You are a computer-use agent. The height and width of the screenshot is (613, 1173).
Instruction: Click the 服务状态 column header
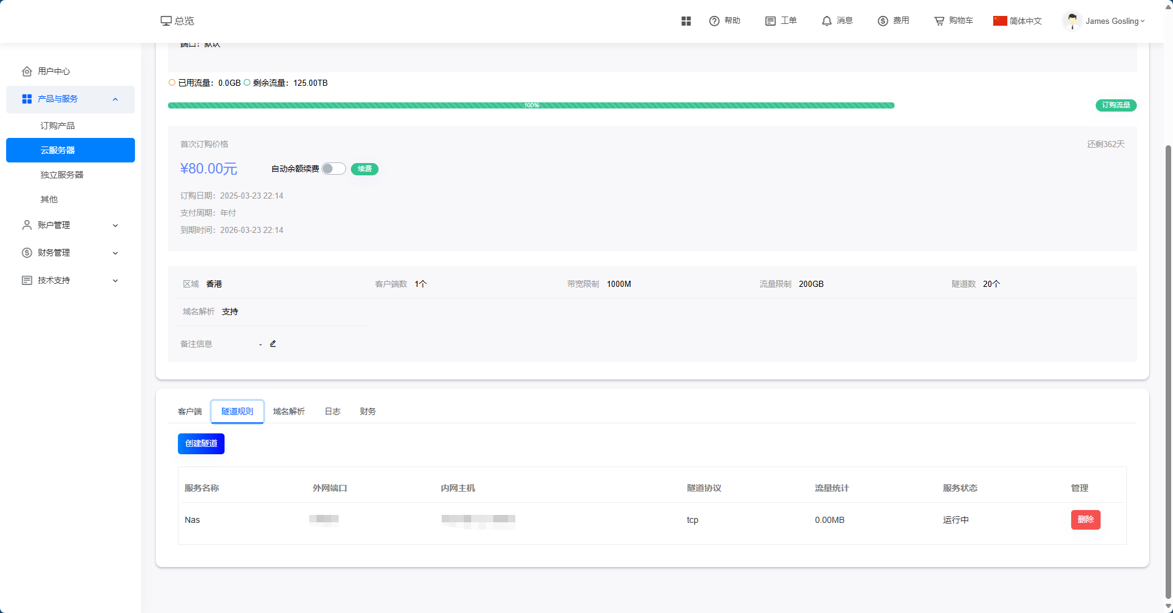[960, 488]
